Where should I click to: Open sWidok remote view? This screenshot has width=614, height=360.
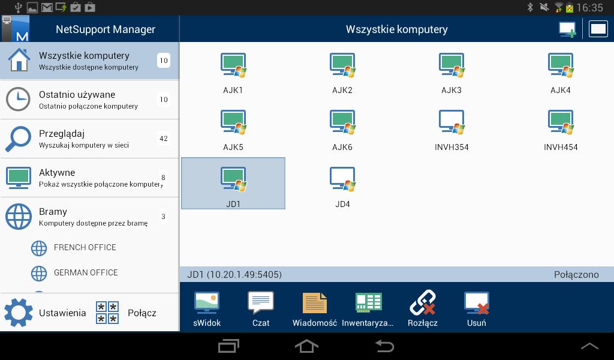207,309
